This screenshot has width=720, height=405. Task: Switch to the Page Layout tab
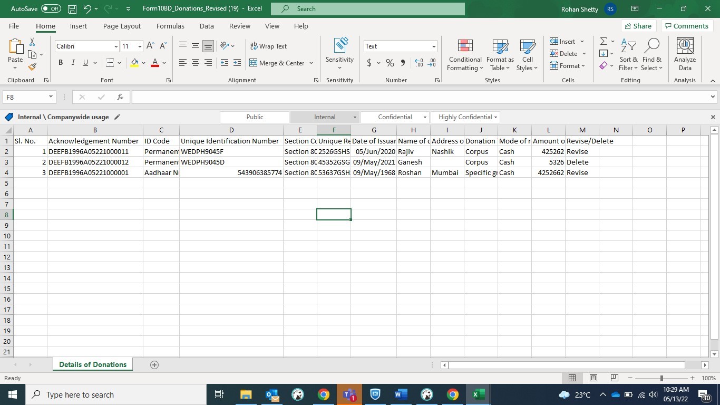(122, 26)
